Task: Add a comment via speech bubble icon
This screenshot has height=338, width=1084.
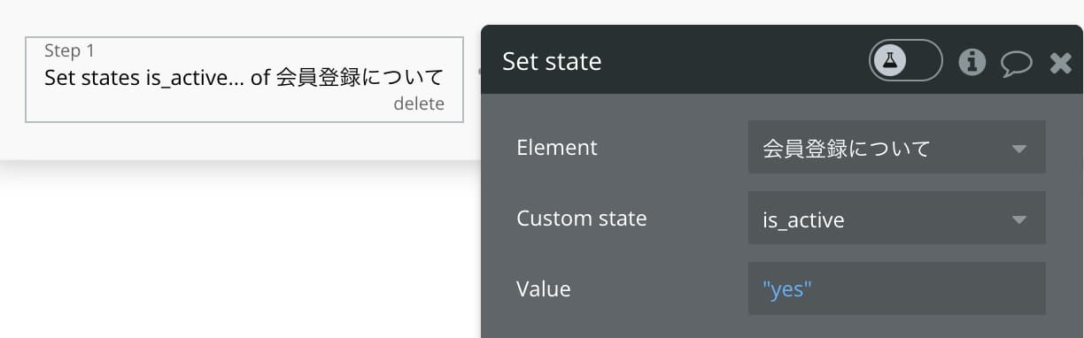Action: [1017, 62]
